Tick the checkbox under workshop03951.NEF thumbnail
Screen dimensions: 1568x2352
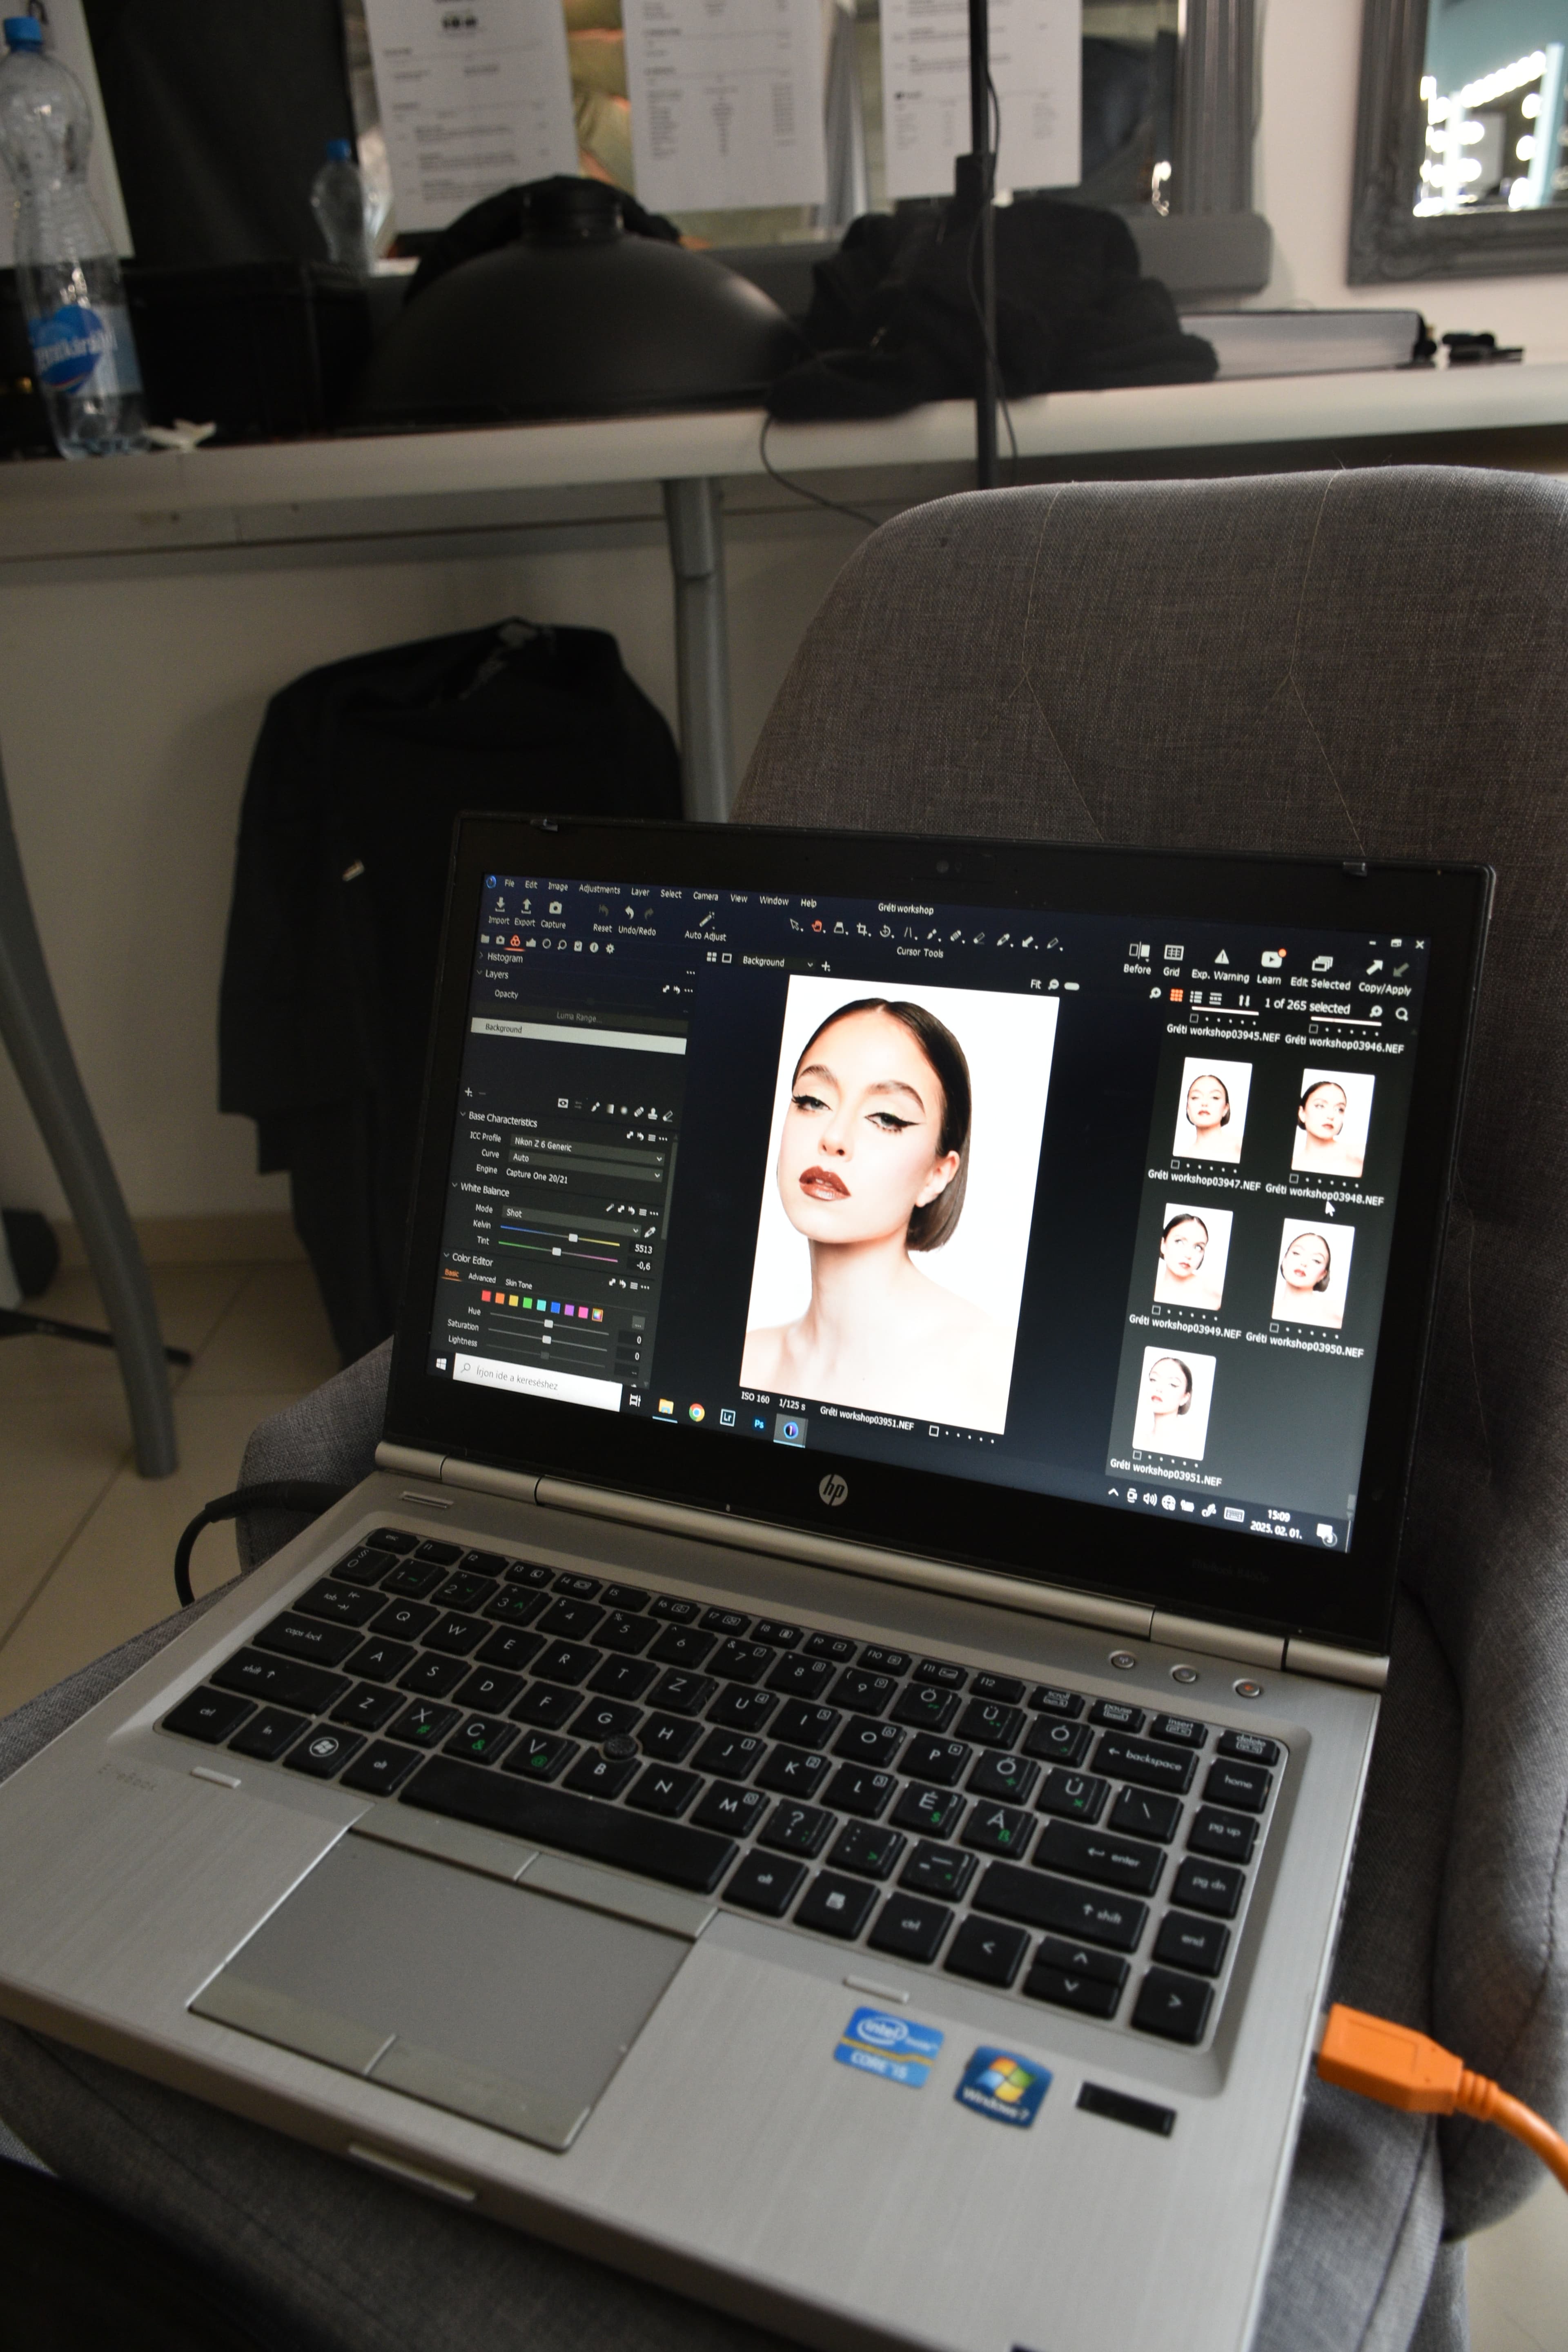tap(1137, 1455)
